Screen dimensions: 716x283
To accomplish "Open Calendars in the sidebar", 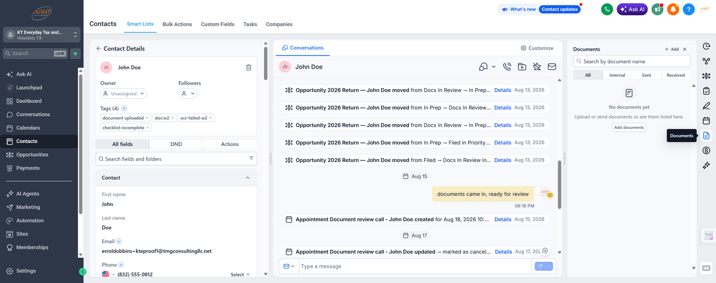I will coord(28,128).
